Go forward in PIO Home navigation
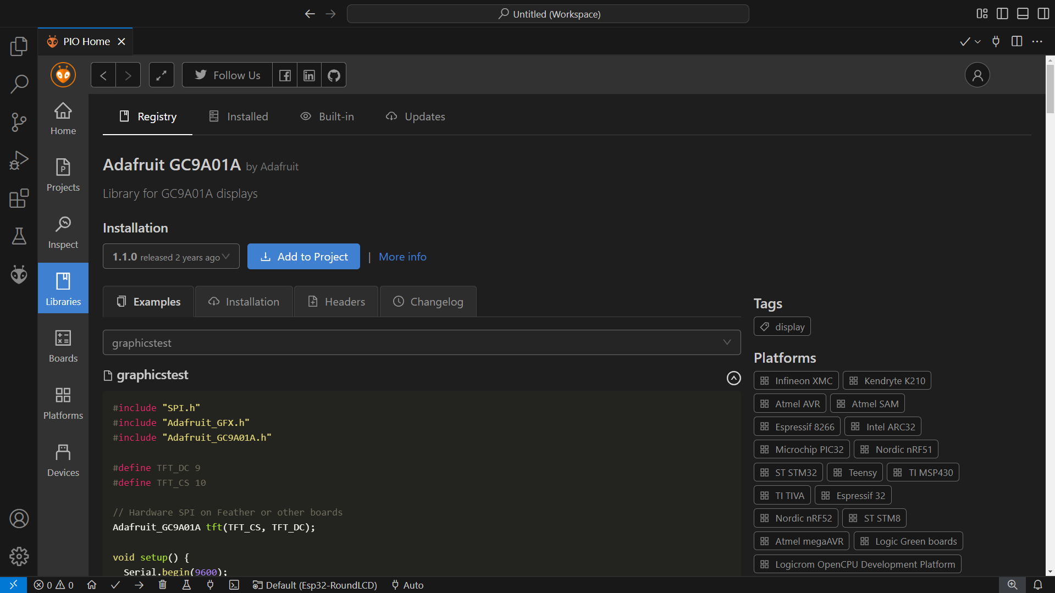The image size is (1055, 593). pos(128,75)
